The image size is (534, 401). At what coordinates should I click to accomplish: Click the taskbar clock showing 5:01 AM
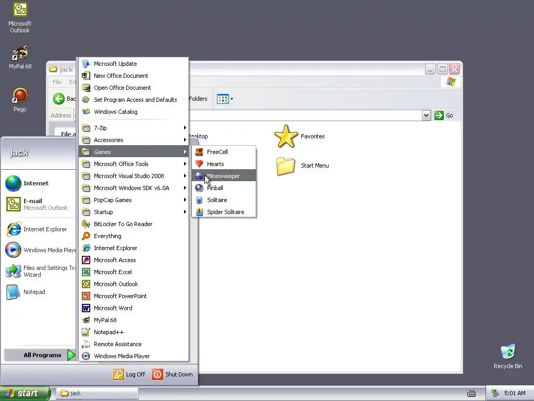point(515,393)
